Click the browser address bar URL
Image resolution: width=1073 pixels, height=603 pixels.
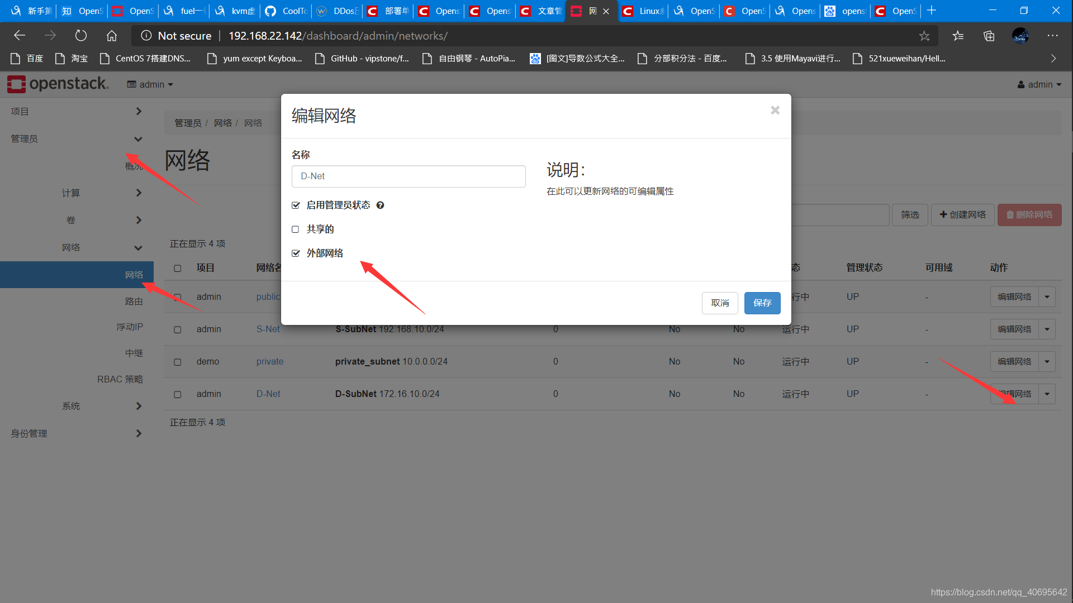pos(338,36)
